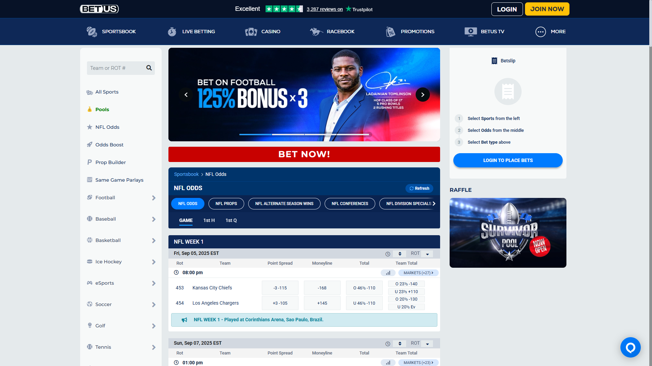Go to next banner slide arrow
652x366 pixels.
pos(422,95)
